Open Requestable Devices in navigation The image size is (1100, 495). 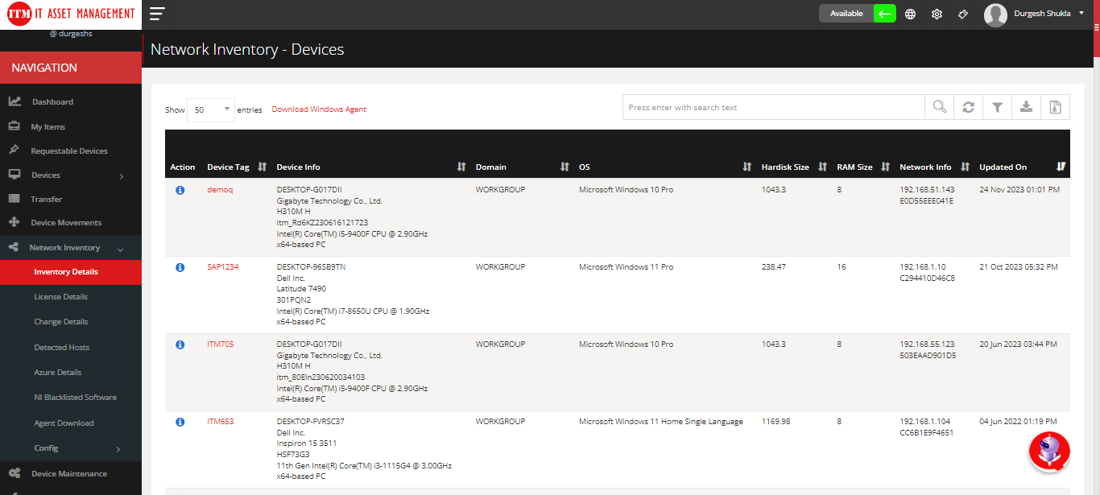click(x=68, y=151)
